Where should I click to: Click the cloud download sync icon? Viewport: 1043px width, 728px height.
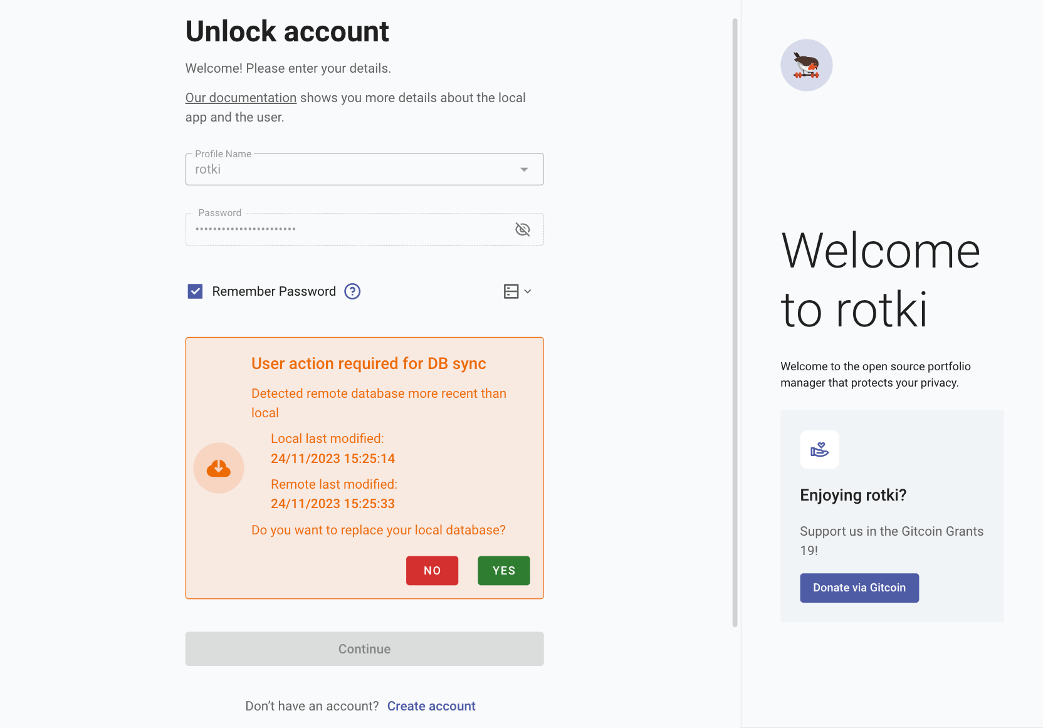coord(219,468)
